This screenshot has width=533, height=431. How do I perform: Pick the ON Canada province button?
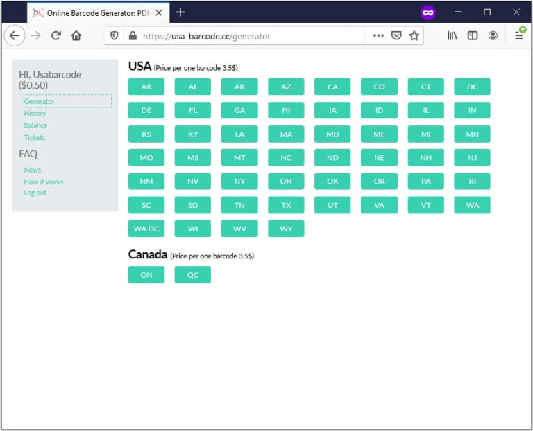(146, 275)
